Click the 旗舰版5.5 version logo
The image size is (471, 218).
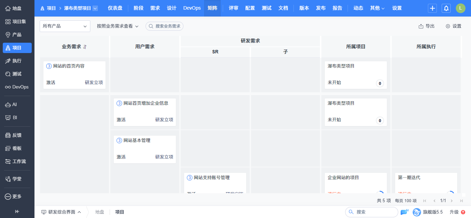(428, 212)
